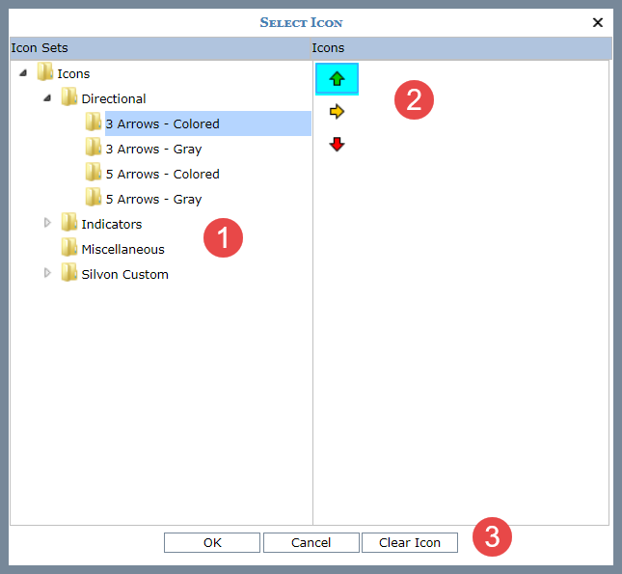Select the 3 Arrows - Colored set
Viewport: 622px width, 574px height.
point(162,123)
